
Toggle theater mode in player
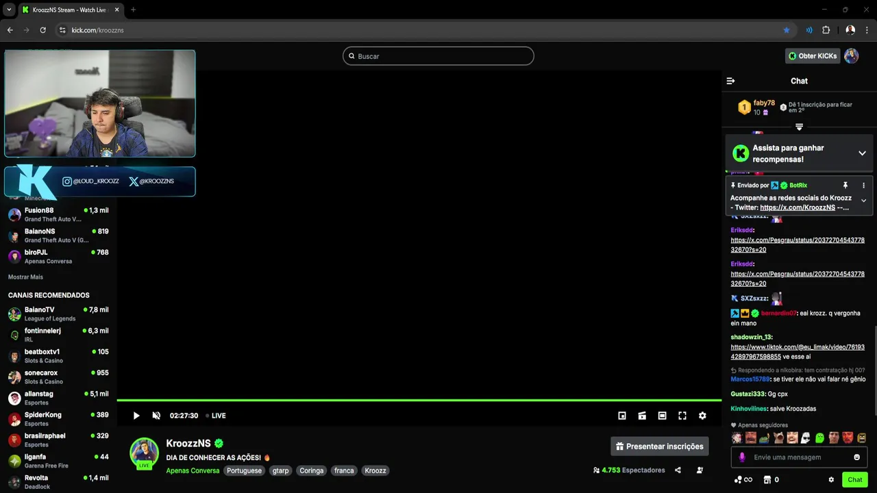click(662, 416)
